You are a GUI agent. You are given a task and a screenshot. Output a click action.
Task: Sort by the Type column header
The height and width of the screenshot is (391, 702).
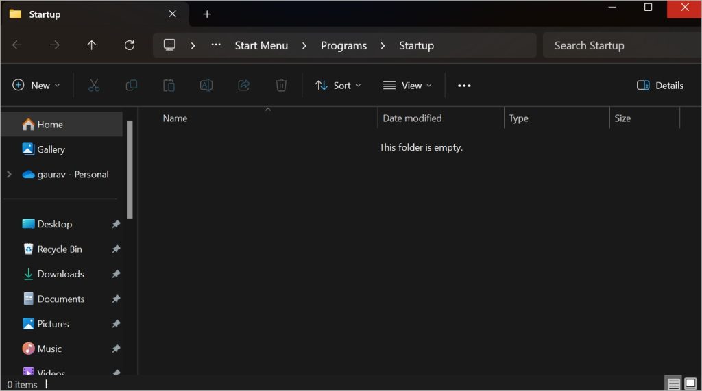[518, 118]
